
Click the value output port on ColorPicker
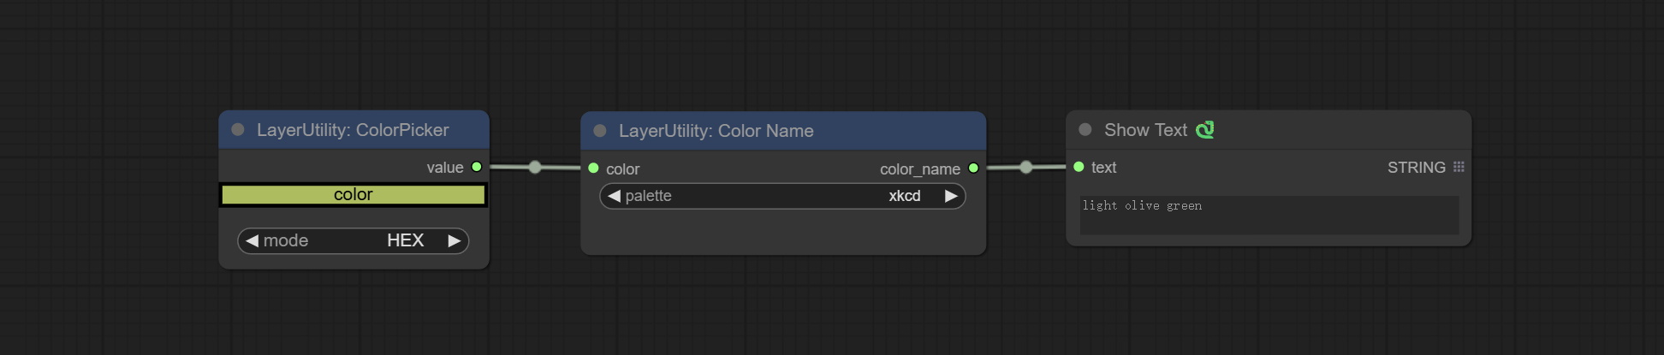click(477, 167)
